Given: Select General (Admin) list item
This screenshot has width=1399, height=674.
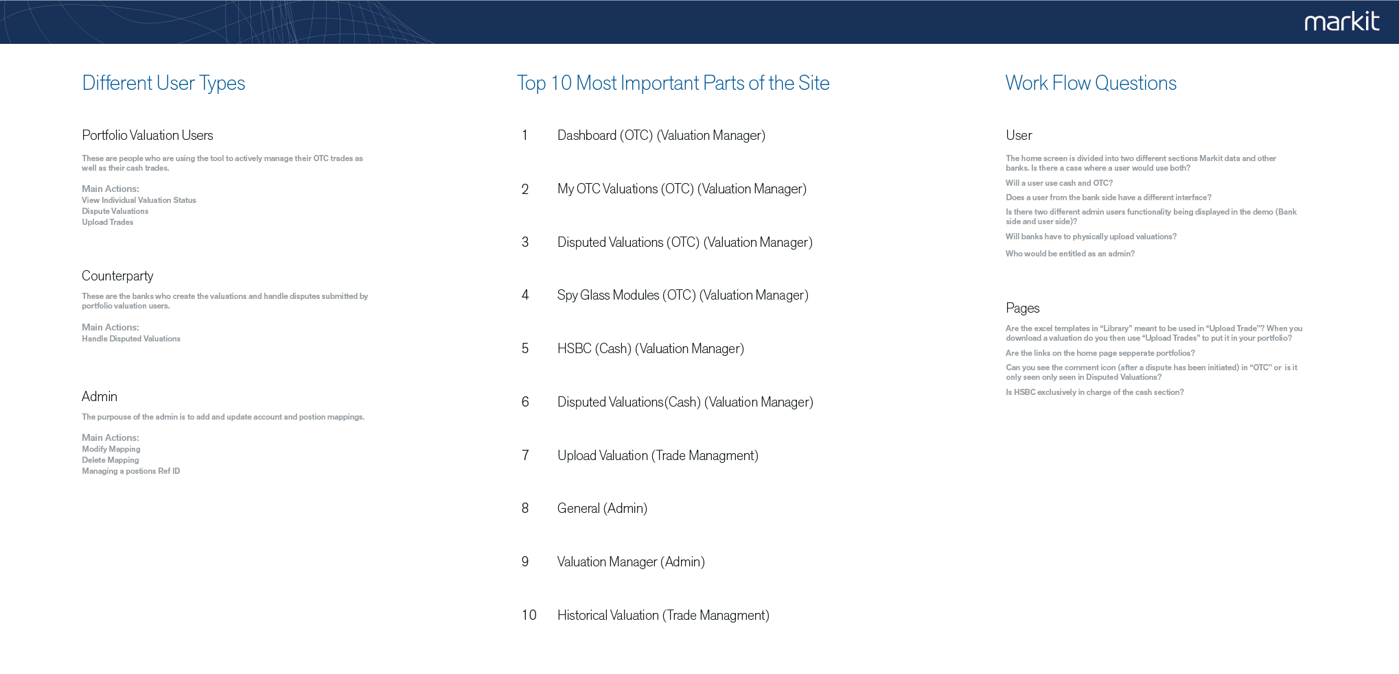Looking at the screenshot, I should 602,509.
